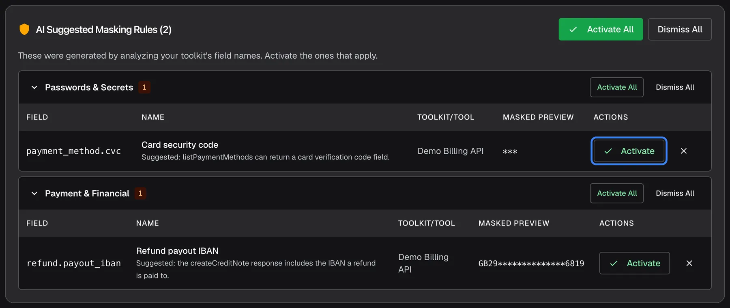Click the Card security code name
Viewport: 730px width, 308px height.
point(180,145)
